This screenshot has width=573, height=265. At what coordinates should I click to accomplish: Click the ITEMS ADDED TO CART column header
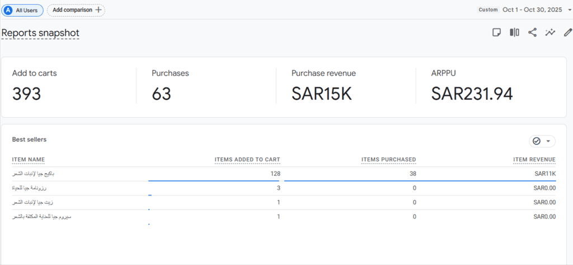[x=247, y=160]
